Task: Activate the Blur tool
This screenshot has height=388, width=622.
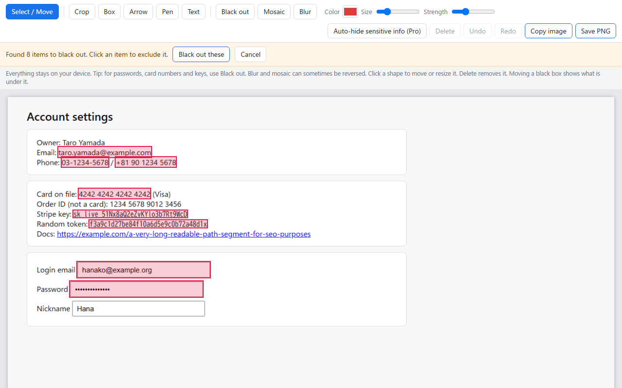Action: point(305,12)
